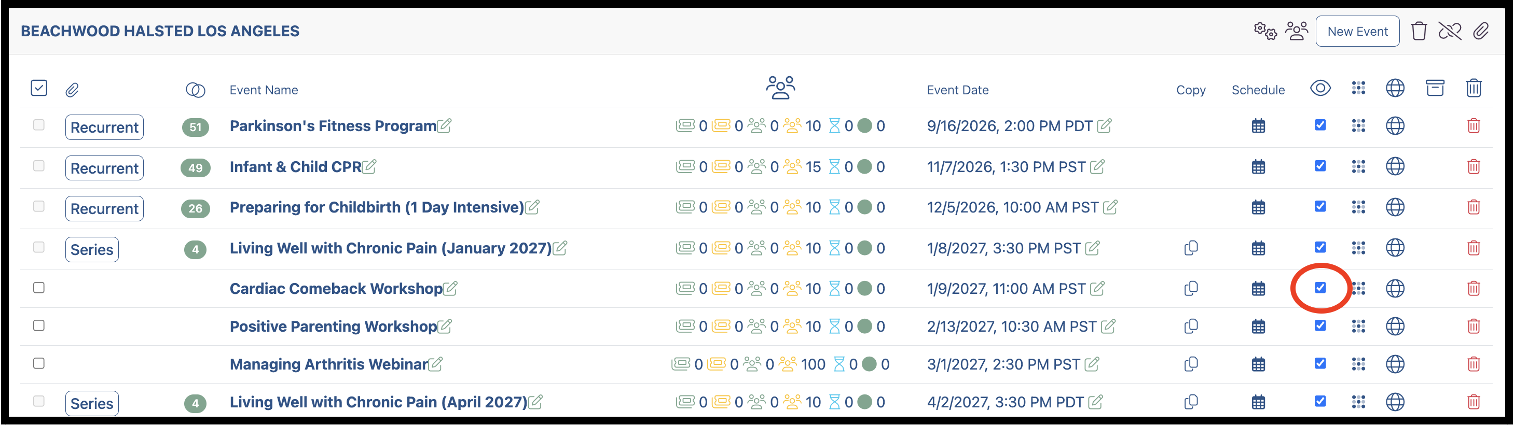The image size is (1514, 425).
Task: Click the 51 count badge on Parkinson's row
Action: (x=196, y=127)
